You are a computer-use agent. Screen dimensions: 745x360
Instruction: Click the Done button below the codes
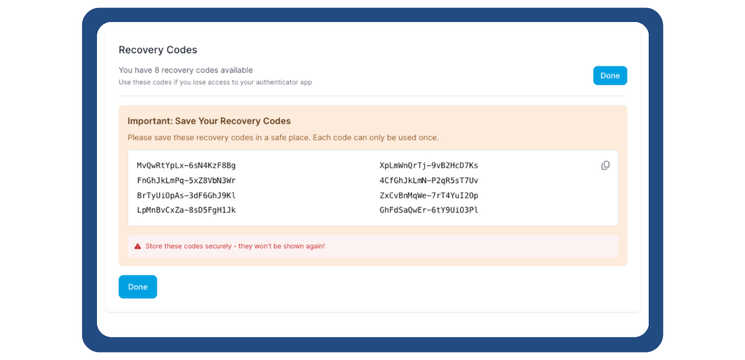[x=138, y=287]
